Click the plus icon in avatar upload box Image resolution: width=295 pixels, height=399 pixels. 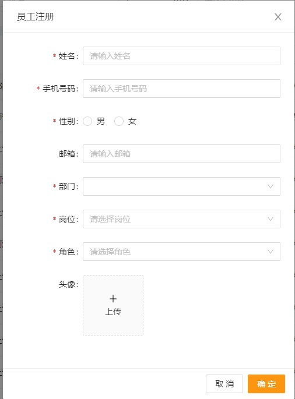tap(113, 299)
